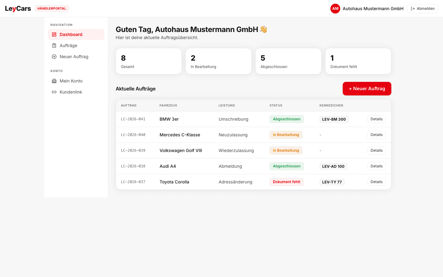Click the Aktuelle Aufträge heading
Image resolution: width=443 pixels, height=277 pixels.
pyautogui.click(x=136, y=89)
